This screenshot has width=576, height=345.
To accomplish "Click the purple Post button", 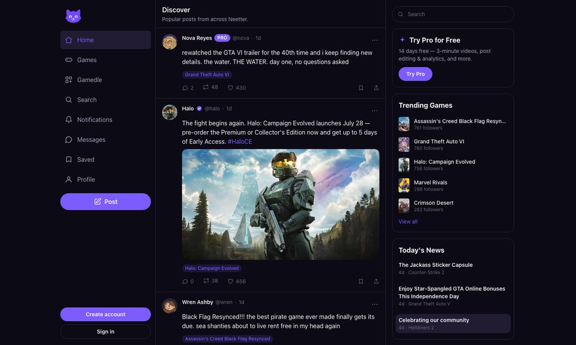I will (x=105, y=202).
